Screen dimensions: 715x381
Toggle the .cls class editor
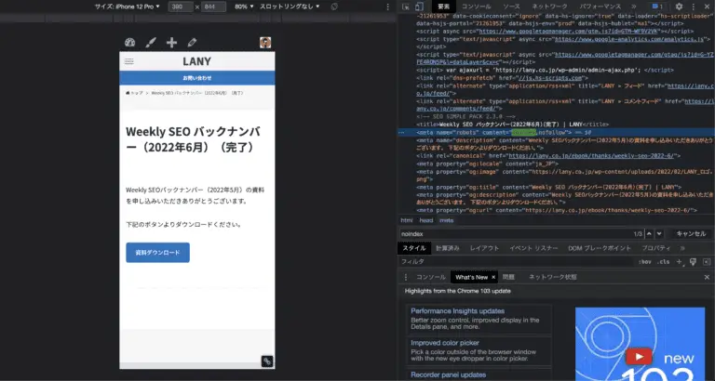(663, 262)
